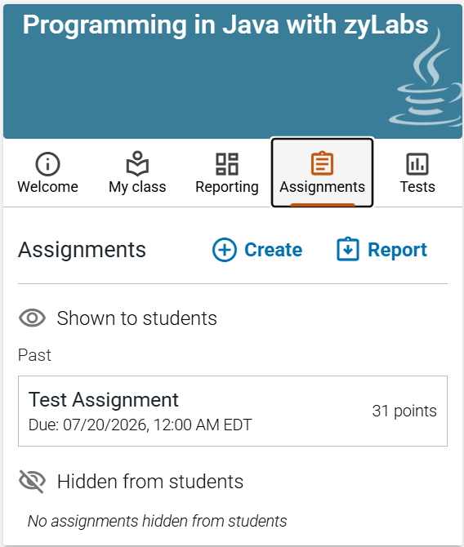This screenshot has height=547, width=464.
Task: Click the Reporting dashboard grid icon
Action: (x=227, y=164)
